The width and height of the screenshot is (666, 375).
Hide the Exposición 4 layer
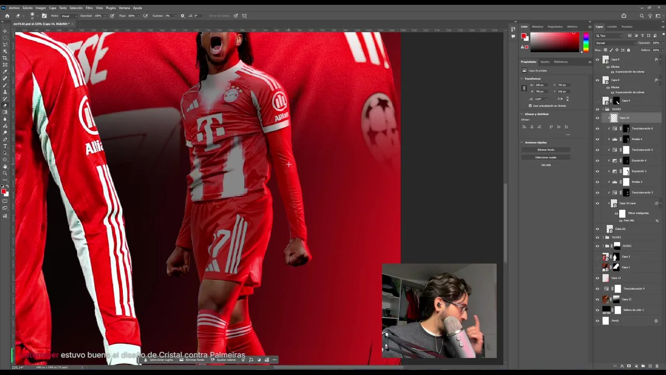[x=597, y=160]
